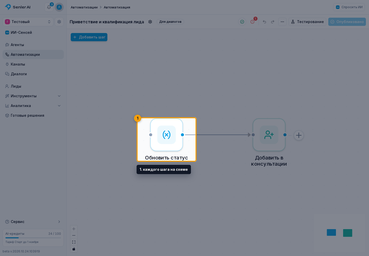Redo the last change
Viewport: 369px width, 256px height.
pyautogui.click(x=273, y=22)
